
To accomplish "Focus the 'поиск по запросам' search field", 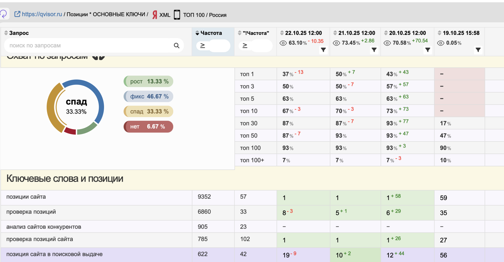I will point(94,45).
